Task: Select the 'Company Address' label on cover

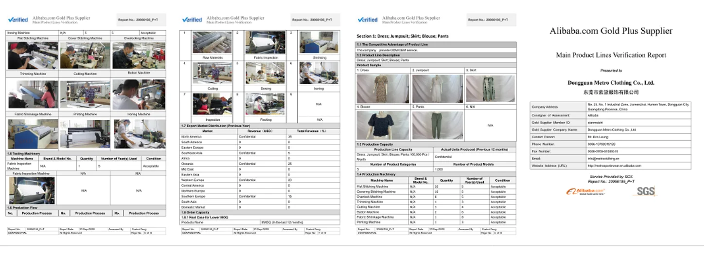Action: tap(545, 107)
